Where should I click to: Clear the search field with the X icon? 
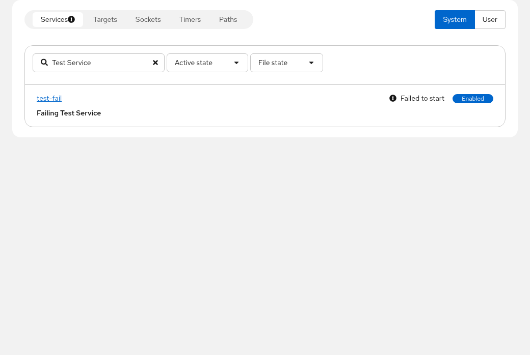[155, 63]
